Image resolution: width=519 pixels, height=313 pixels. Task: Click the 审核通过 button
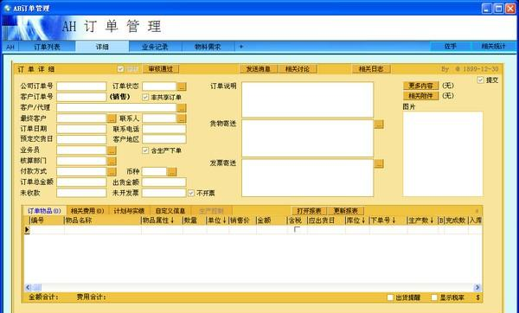(x=161, y=69)
